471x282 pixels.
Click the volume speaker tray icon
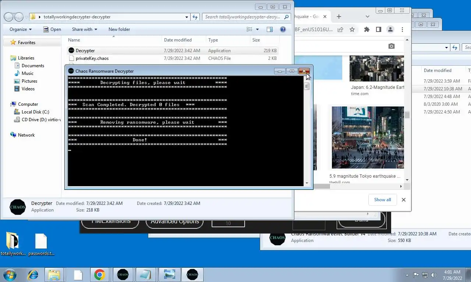pyautogui.click(x=433, y=275)
